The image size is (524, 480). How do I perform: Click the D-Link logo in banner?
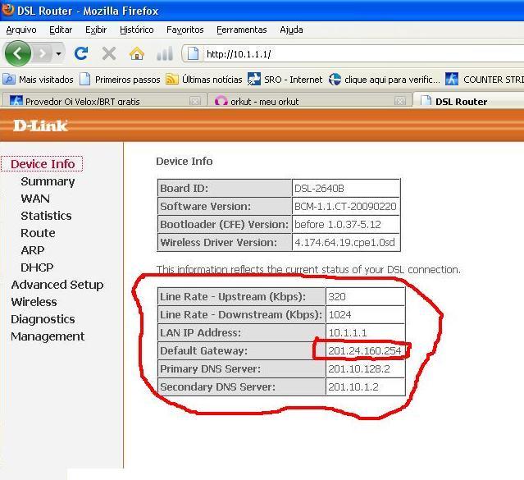point(41,126)
